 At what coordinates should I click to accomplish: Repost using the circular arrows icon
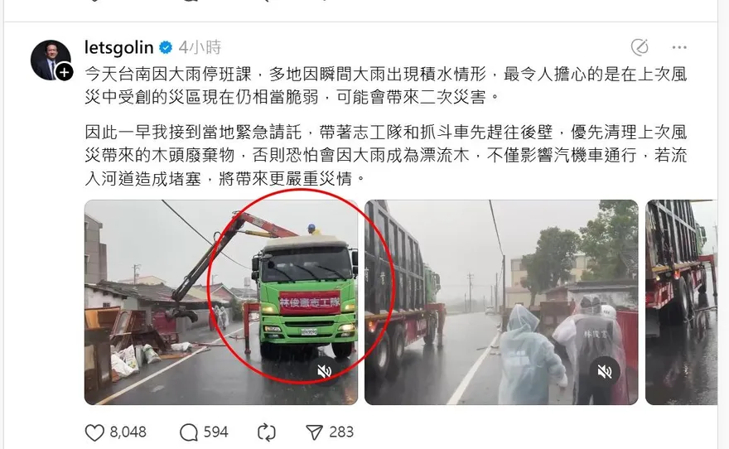267,432
